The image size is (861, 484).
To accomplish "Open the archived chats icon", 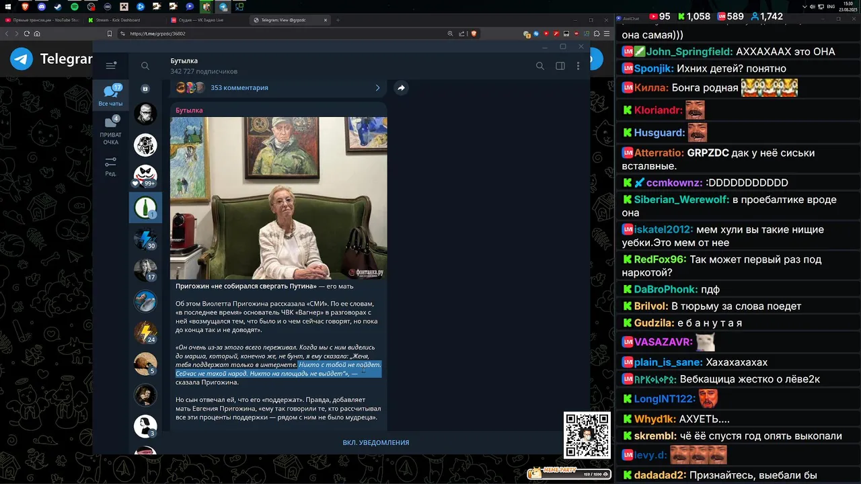I will tap(145, 88).
